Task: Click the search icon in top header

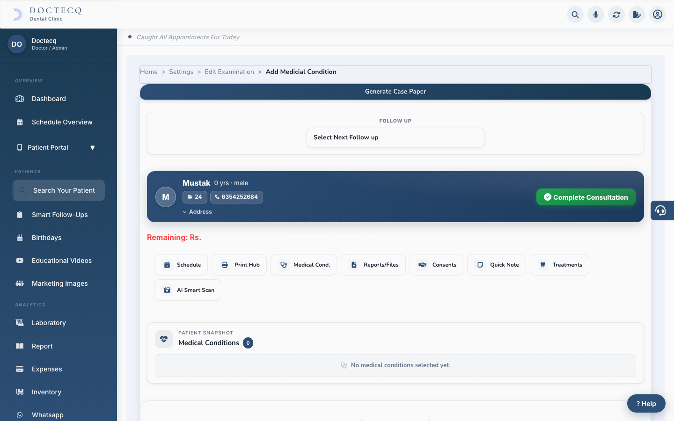Action: pos(575,15)
